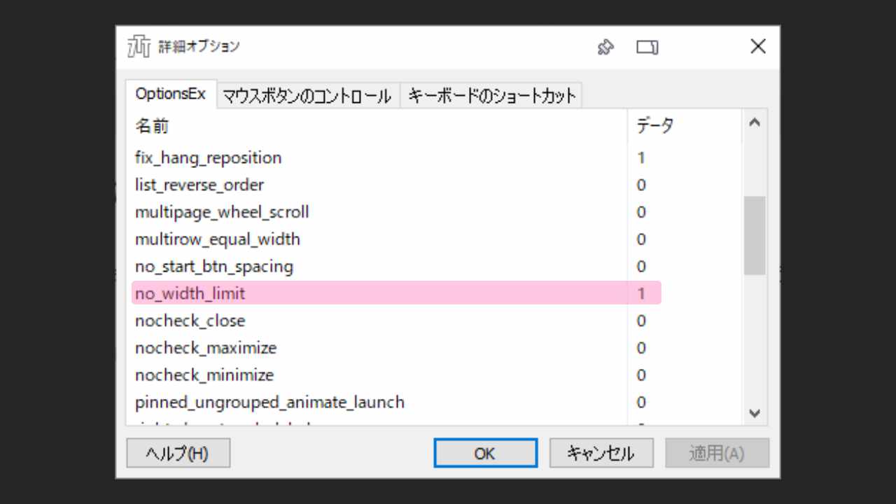
Task: Click the taskbar preview icon in the title bar
Action: tap(647, 47)
